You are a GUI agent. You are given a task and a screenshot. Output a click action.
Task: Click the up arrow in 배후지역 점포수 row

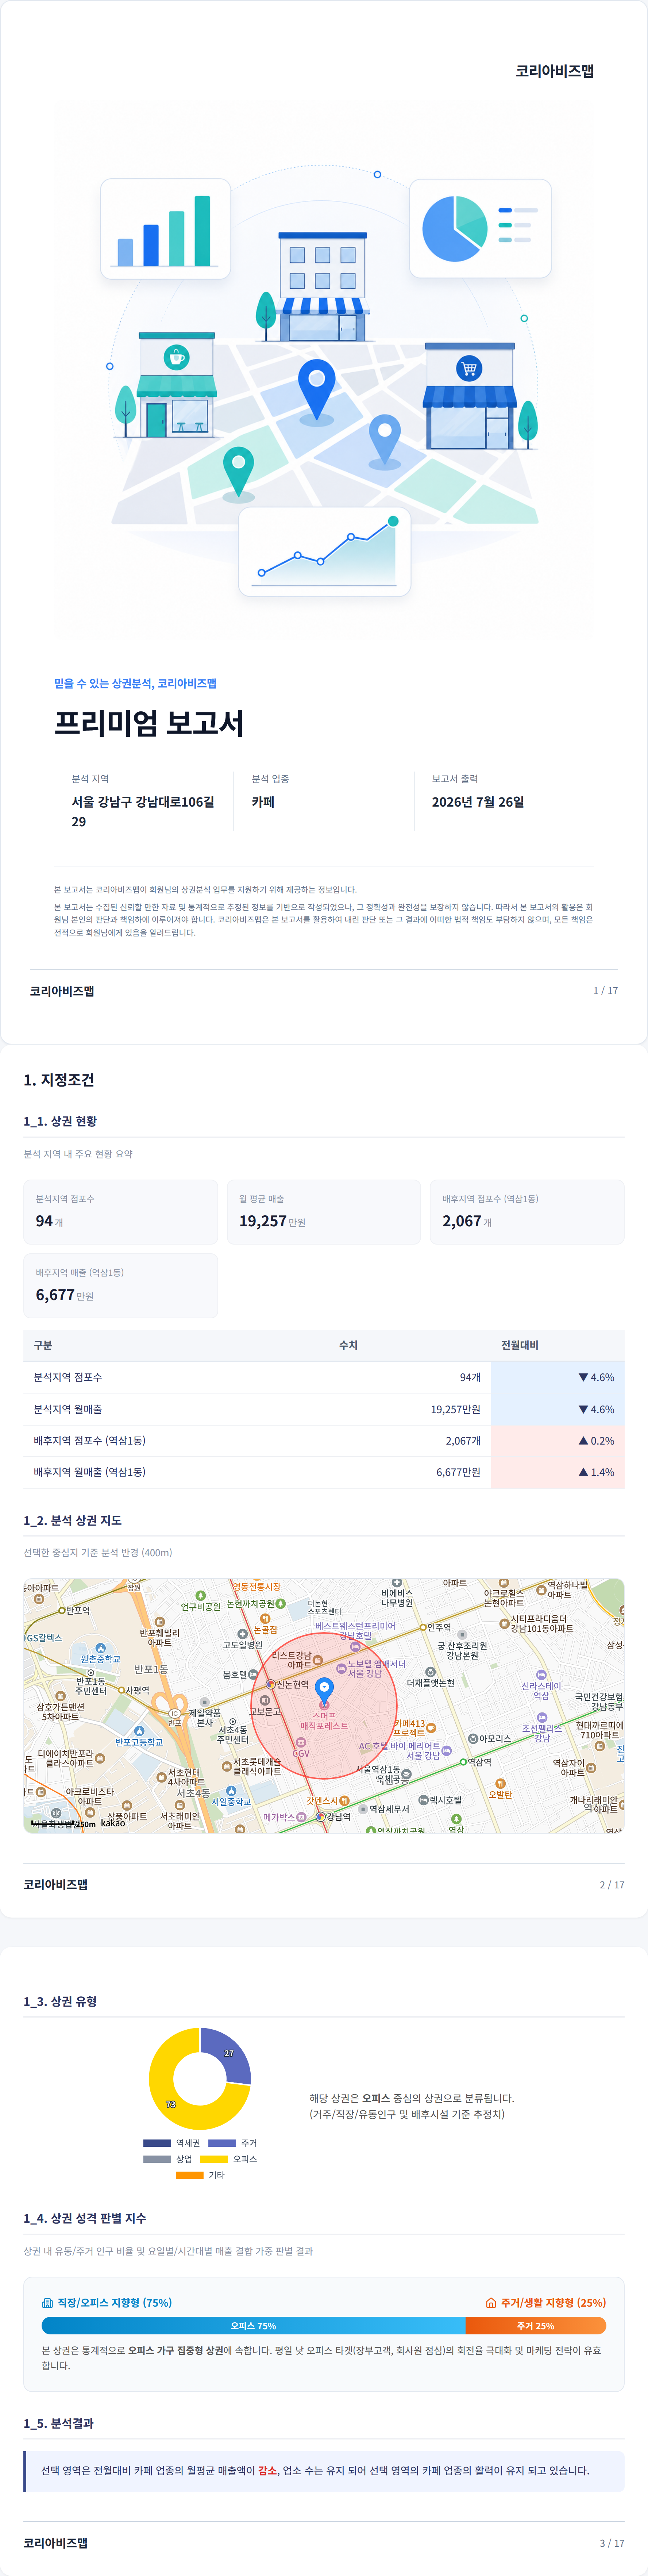coord(583,1441)
